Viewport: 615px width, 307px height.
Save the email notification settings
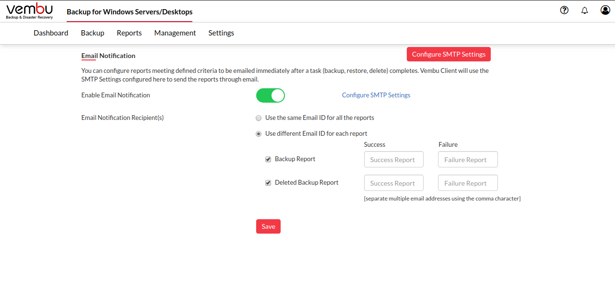[x=268, y=226]
